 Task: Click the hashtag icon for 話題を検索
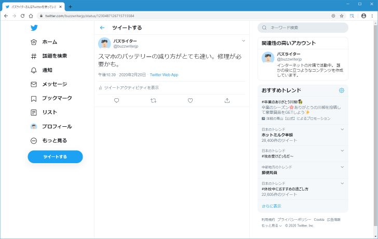coord(34,56)
